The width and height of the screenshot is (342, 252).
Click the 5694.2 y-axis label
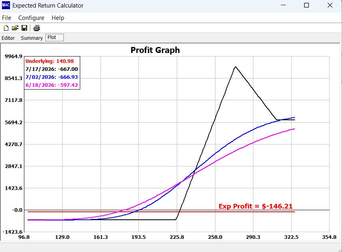(x=14, y=122)
